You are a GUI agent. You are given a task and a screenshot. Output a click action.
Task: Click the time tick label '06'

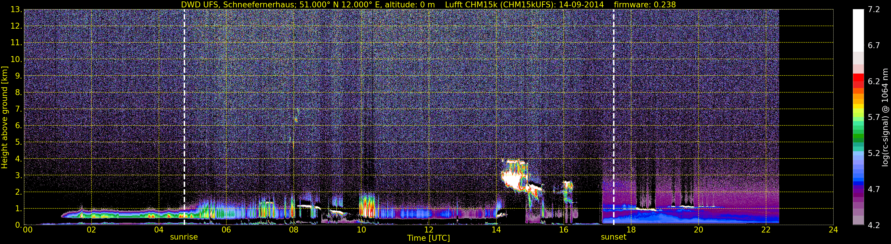click(226, 230)
